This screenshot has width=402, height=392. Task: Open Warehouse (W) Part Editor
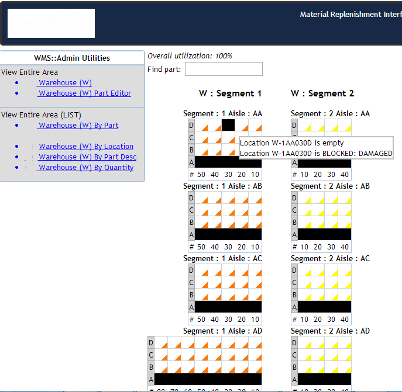point(85,93)
